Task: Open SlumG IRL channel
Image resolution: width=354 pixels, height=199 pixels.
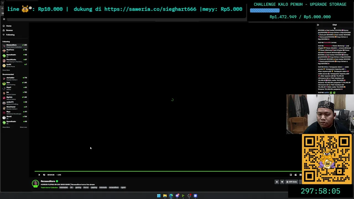Action: pyautogui.click(x=15, y=117)
